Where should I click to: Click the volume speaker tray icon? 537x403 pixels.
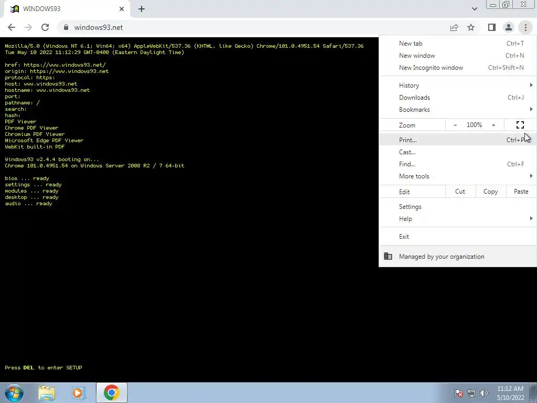pos(484,393)
